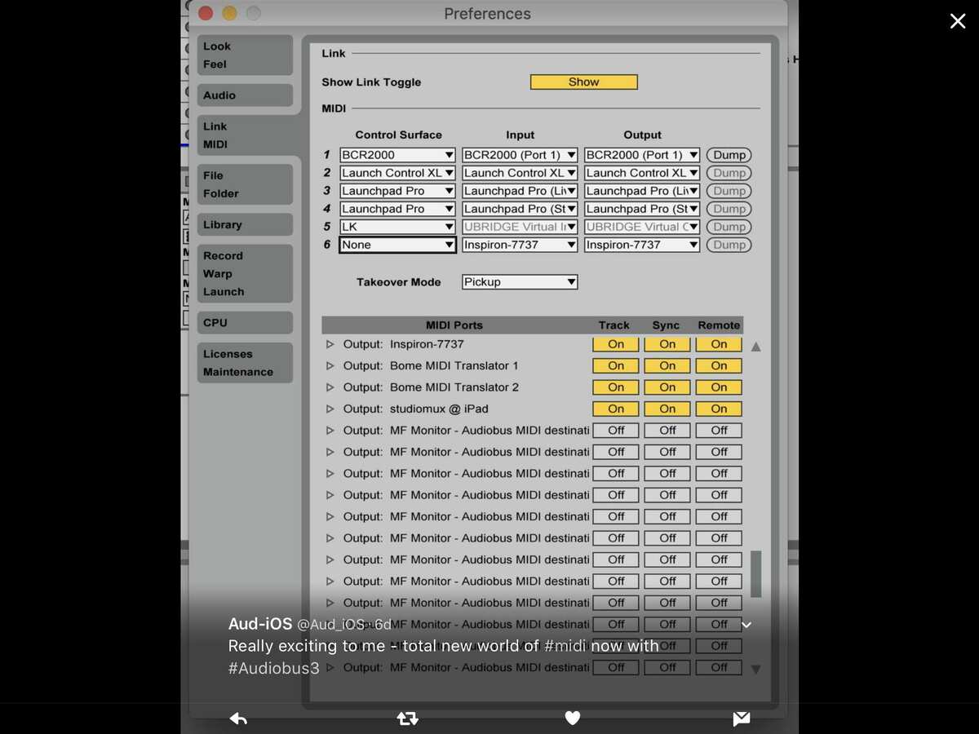The image size is (979, 734).
Task: Expand the Output Bome MIDI Translator 2 row
Action: [x=330, y=387]
